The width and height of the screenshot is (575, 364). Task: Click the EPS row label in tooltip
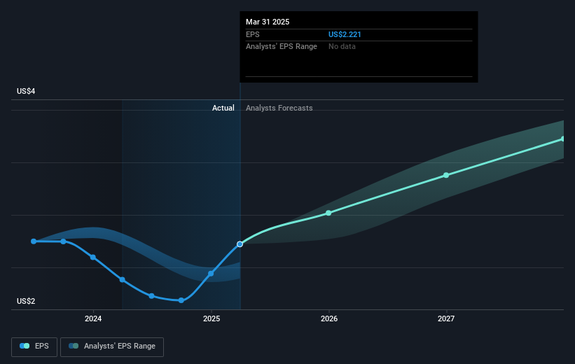click(253, 34)
